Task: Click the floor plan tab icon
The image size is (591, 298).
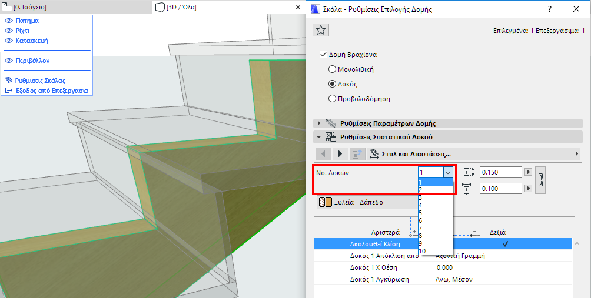Action: (7, 7)
